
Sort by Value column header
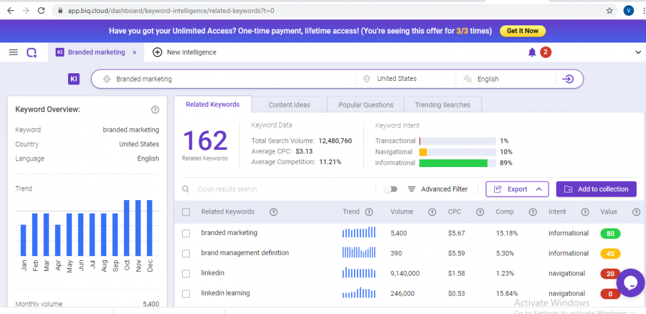pos(609,212)
